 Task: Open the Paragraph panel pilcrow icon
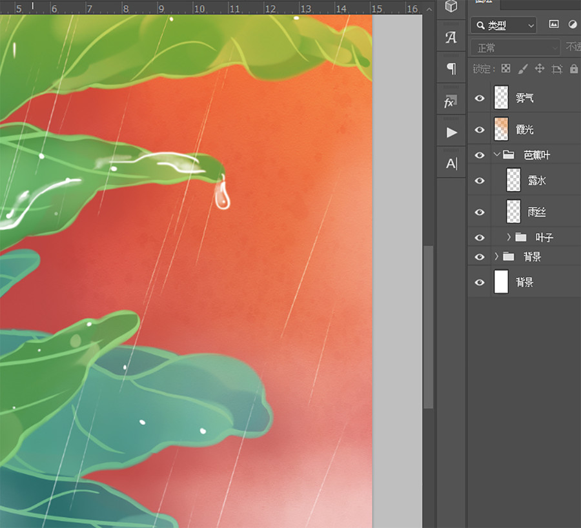pyautogui.click(x=451, y=68)
